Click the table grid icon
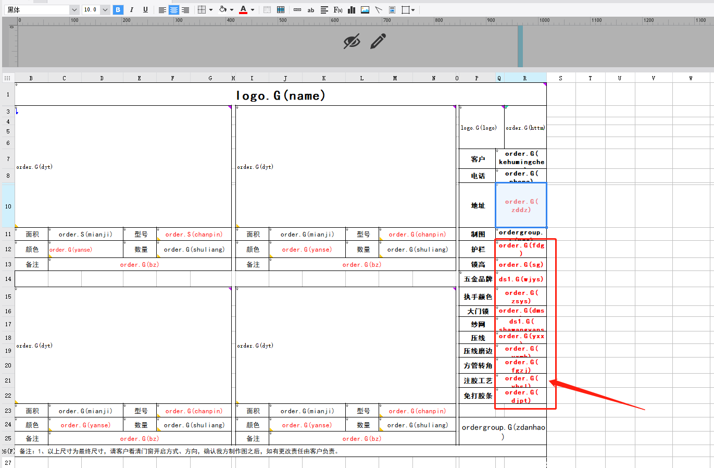 [281, 10]
